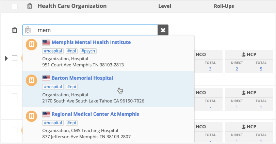Clear the search field with X button
Screen dimensions: 276x144
pyautogui.click(x=163, y=30)
